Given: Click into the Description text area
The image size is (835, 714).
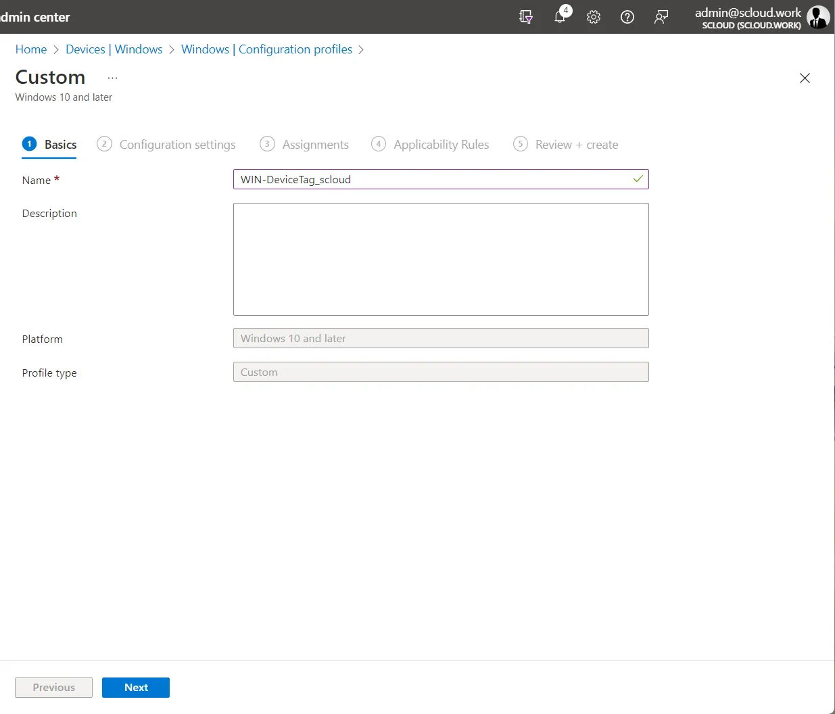Looking at the screenshot, I should coord(441,259).
